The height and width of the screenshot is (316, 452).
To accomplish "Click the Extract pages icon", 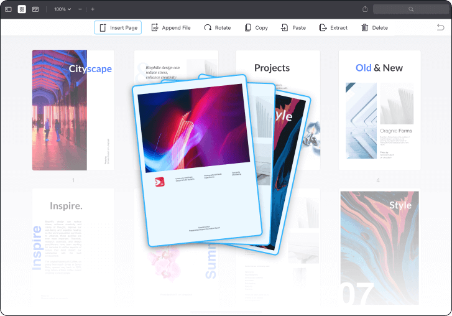I will tap(333, 28).
